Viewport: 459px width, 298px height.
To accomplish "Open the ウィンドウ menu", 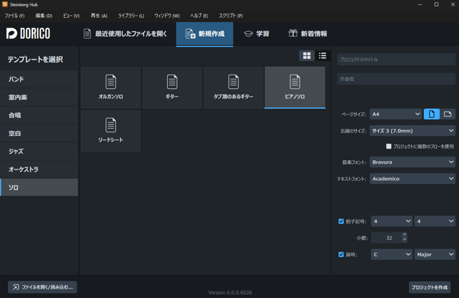I will tap(167, 16).
